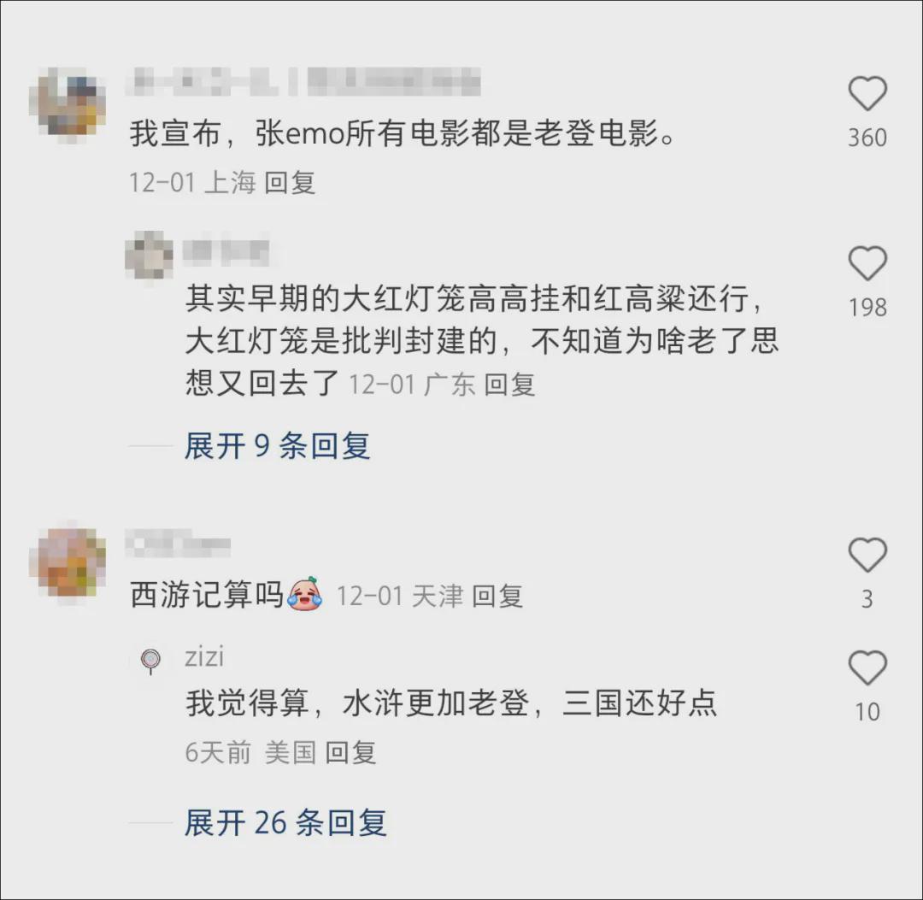The image size is (923, 900).
Task: Open the 广东 replier's small avatar
Action: [x=150, y=255]
